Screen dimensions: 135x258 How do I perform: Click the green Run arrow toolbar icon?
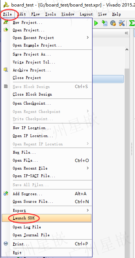(x=96, y=23)
